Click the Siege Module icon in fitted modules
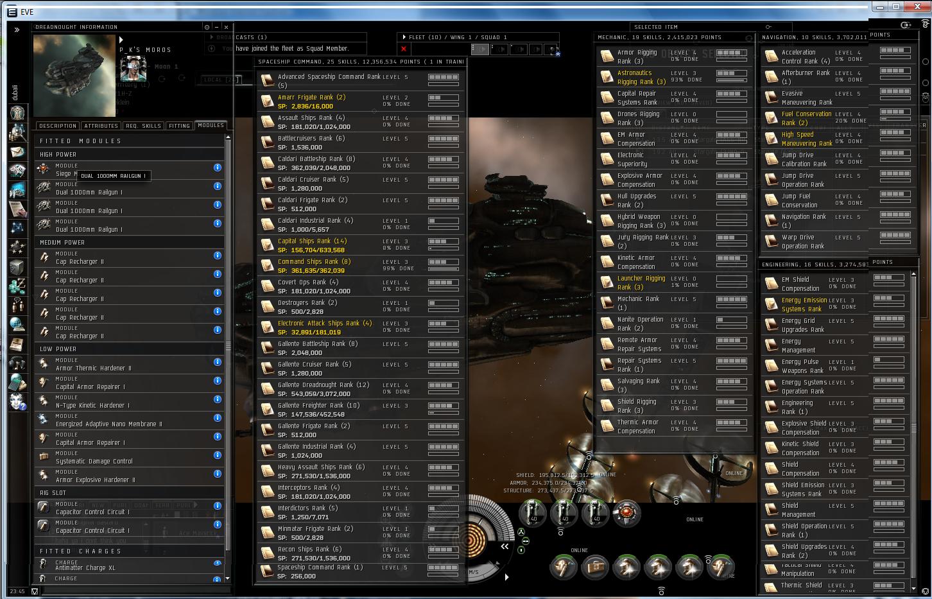 [x=44, y=168]
